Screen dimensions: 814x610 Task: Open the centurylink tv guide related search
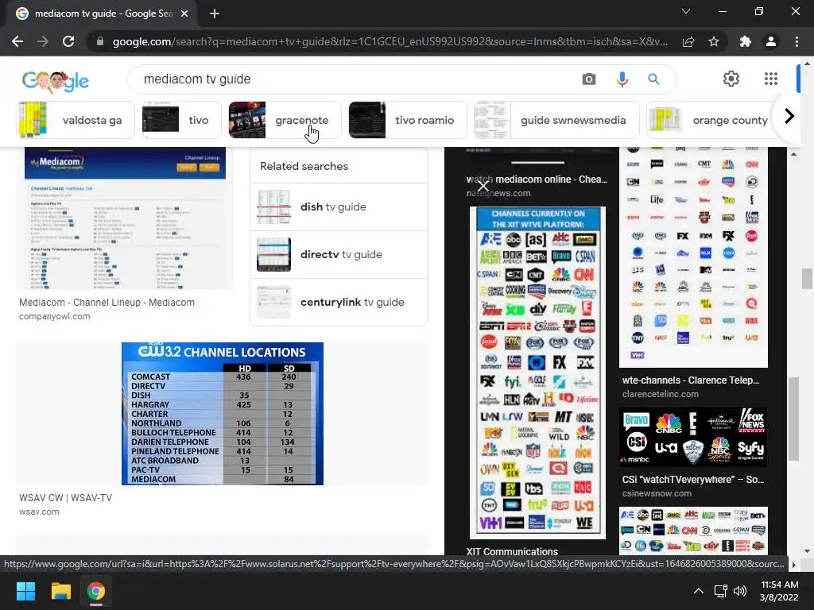pos(339,303)
